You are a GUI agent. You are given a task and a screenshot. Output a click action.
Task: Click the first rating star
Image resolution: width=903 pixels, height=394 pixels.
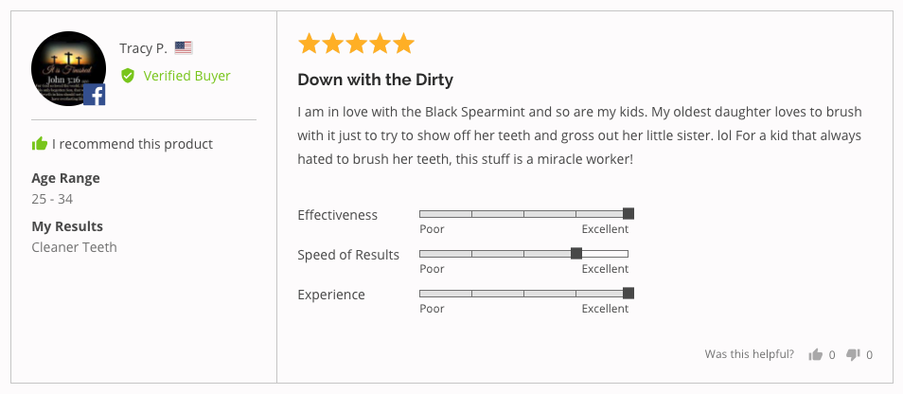click(310, 44)
